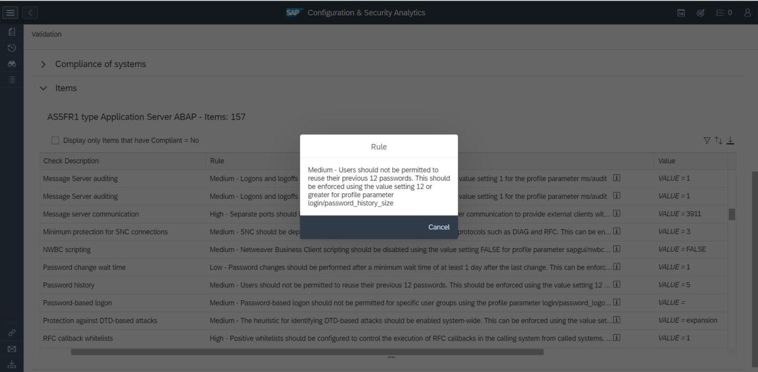Check notifications showing 0 in the header
758x372 pixels.
(722, 12)
